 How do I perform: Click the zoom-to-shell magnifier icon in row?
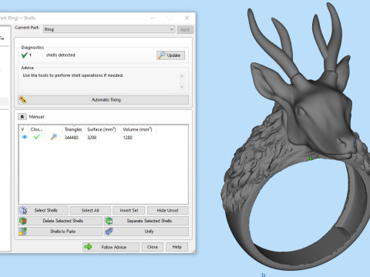tap(53, 137)
